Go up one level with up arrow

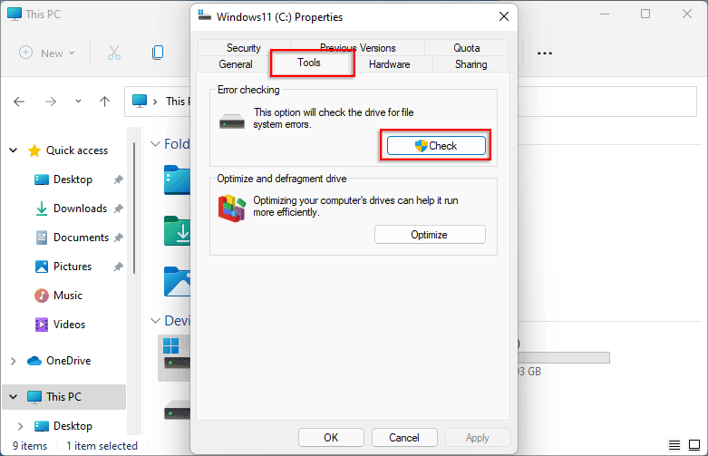[x=104, y=102]
